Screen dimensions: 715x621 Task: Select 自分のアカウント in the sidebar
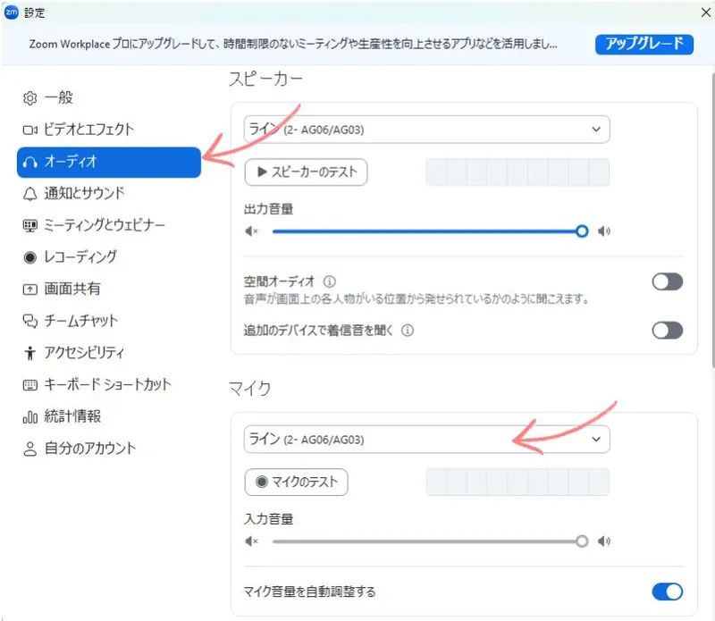click(89, 449)
